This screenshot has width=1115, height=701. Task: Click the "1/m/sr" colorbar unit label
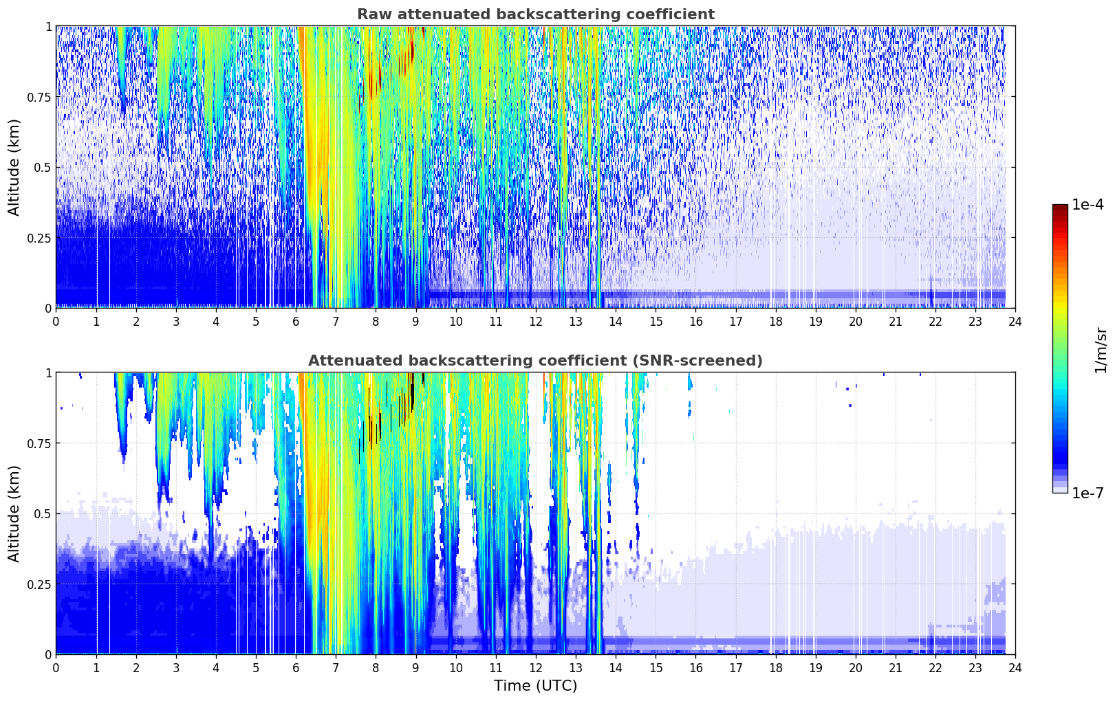(x=1101, y=349)
